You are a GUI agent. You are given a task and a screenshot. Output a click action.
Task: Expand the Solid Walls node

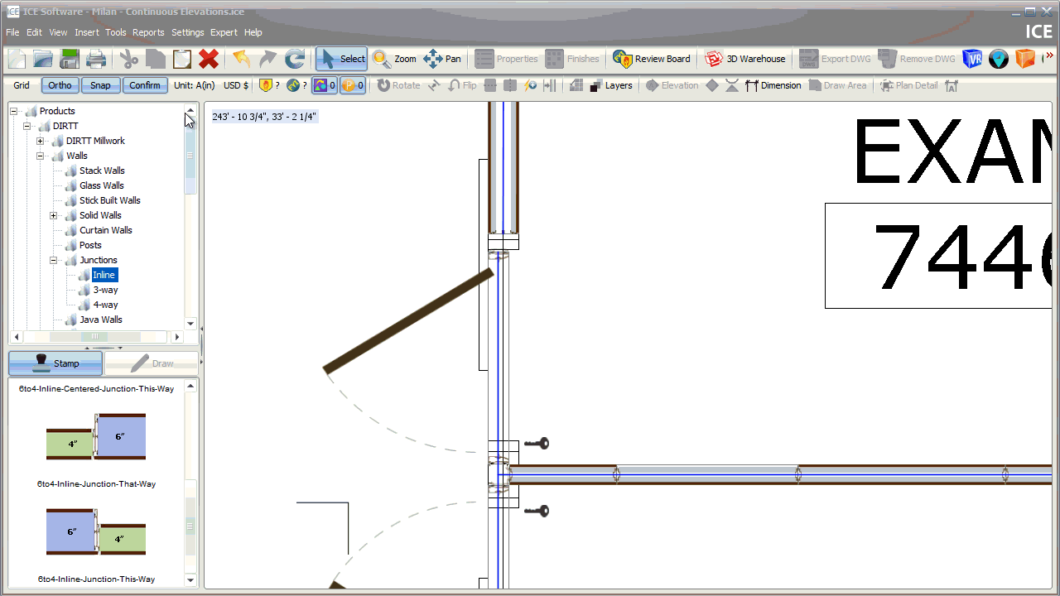pyautogui.click(x=53, y=215)
